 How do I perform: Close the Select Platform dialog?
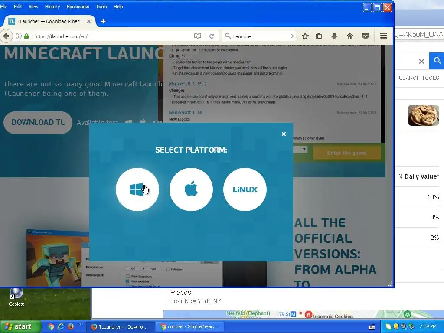(x=284, y=134)
